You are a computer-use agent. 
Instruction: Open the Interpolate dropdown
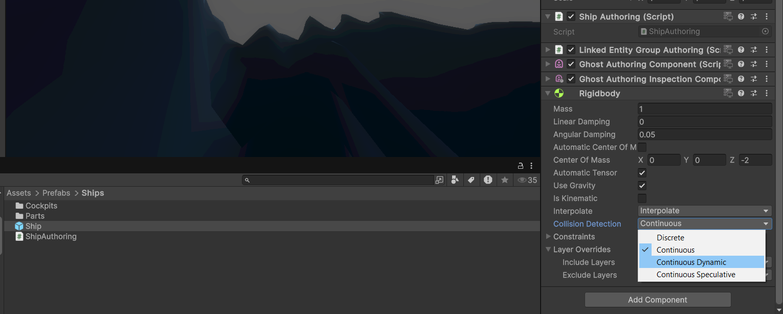704,211
